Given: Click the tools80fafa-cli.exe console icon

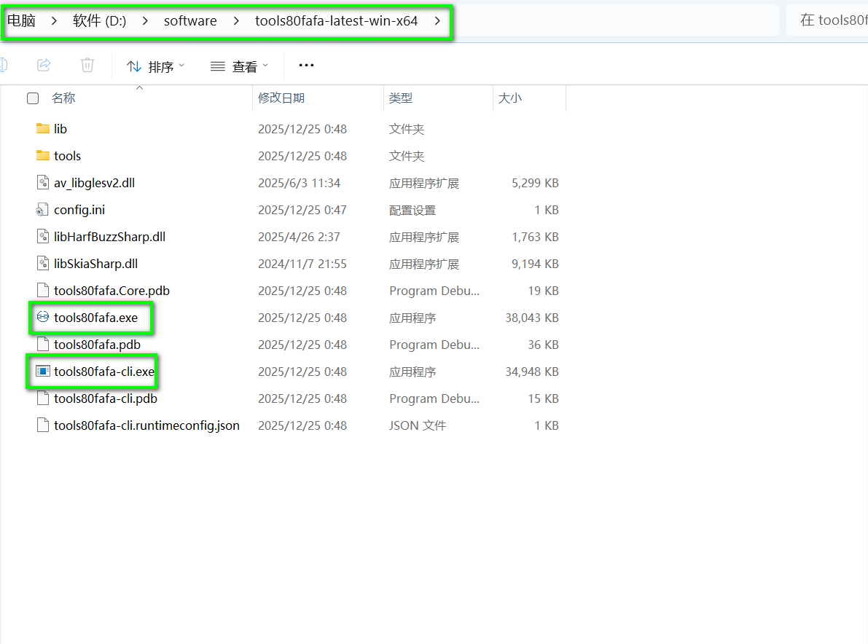Looking at the screenshot, I should pos(42,372).
